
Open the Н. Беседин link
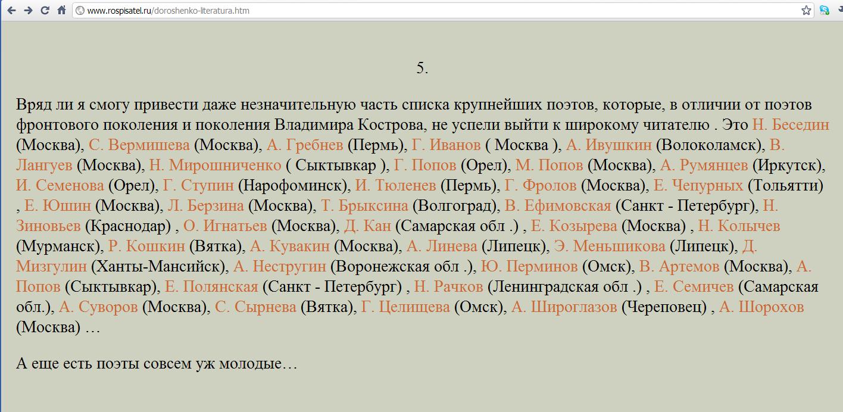tap(790, 125)
